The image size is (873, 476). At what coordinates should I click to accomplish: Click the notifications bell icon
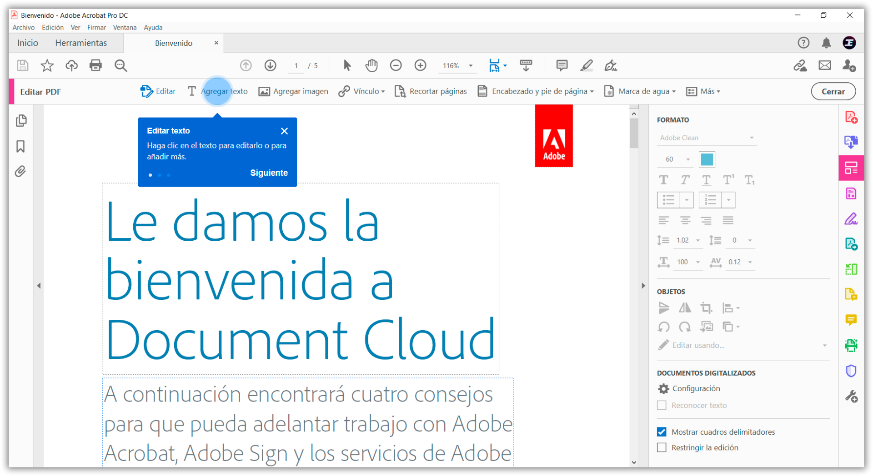point(826,43)
